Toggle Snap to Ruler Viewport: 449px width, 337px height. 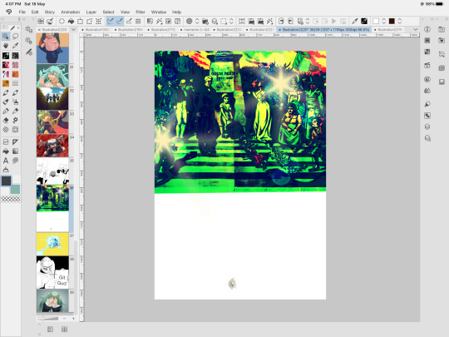click(x=111, y=21)
